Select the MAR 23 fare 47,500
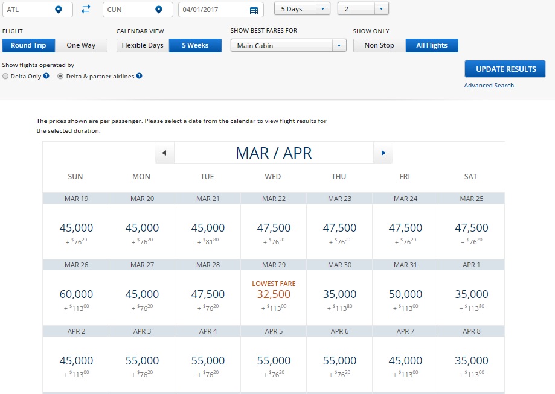Screen dimensions: 555x394 coord(339,231)
